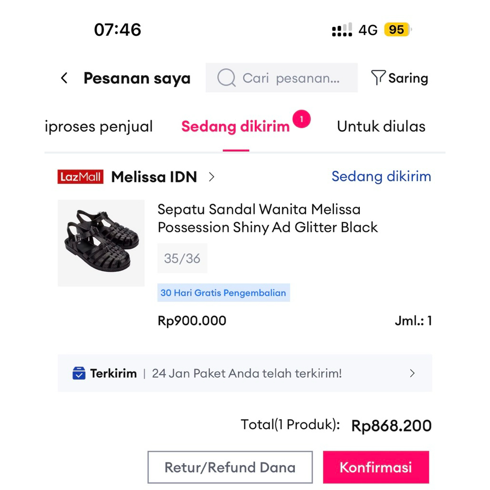Click Retur/Refund Dana
Viewport: 490px width, 490px height.
(230, 467)
